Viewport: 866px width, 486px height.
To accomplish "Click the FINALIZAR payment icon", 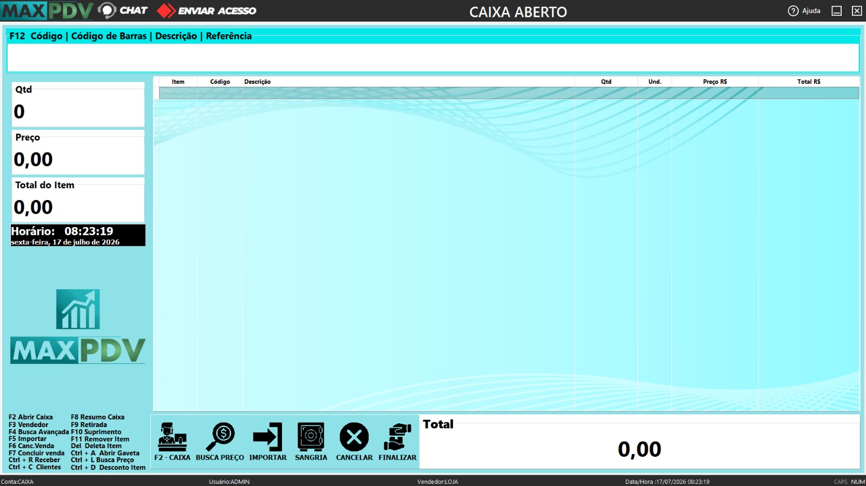I will [x=397, y=437].
